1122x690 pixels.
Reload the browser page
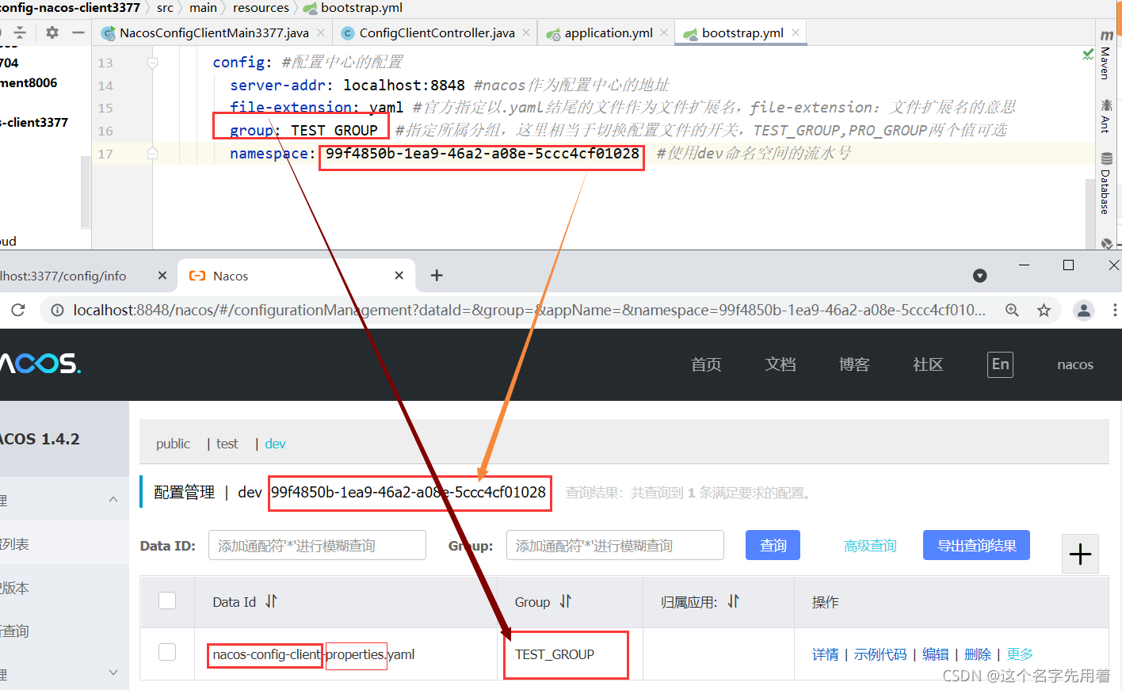tap(18, 310)
